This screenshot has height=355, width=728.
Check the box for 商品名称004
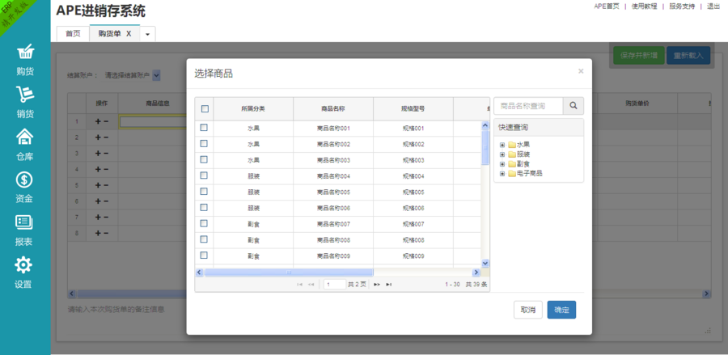pyautogui.click(x=204, y=175)
